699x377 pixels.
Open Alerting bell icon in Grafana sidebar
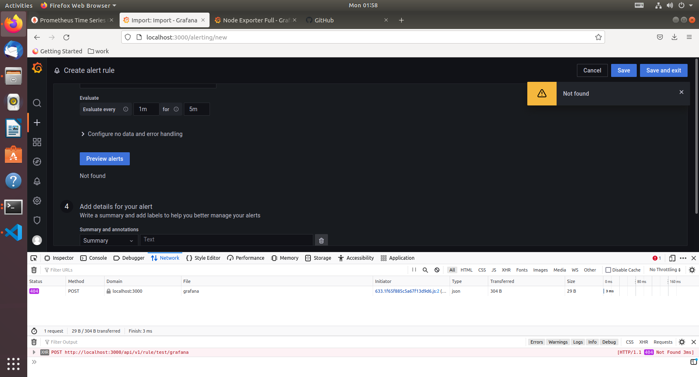pyautogui.click(x=37, y=181)
